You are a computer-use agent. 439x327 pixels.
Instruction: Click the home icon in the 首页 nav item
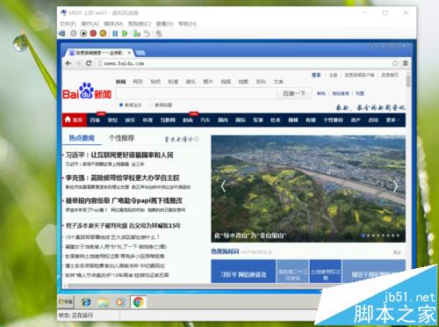(x=68, y=120)
